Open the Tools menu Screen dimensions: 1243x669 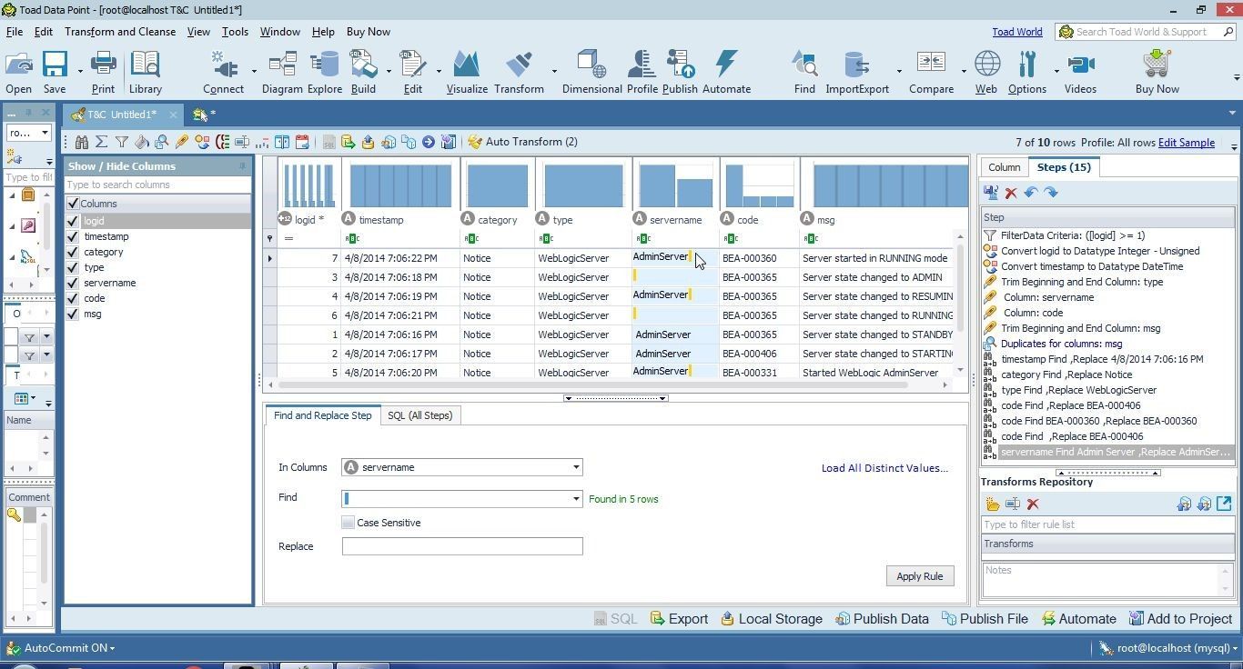point(235,32)
